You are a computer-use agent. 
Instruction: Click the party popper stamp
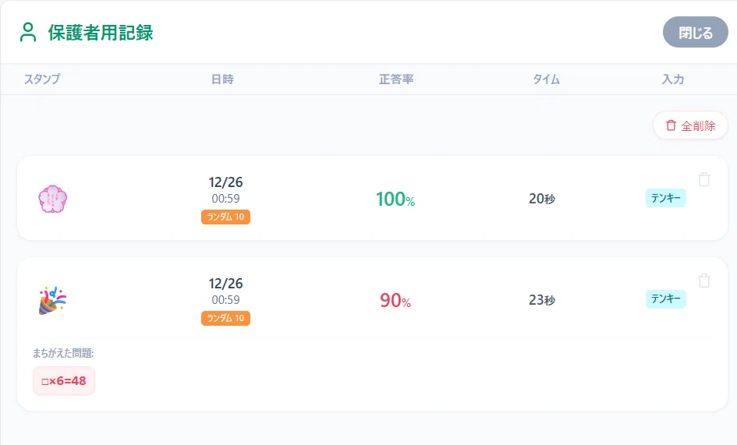click(x=53, y=300)
